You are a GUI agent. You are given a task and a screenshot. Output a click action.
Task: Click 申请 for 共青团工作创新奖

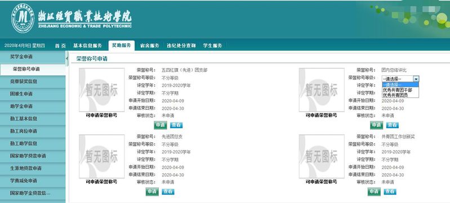(x=374, y=191)
